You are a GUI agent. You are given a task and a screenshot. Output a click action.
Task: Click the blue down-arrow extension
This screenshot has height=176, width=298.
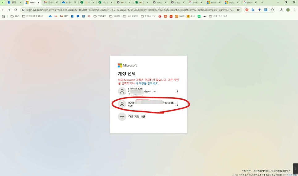[x=259, y=10]
